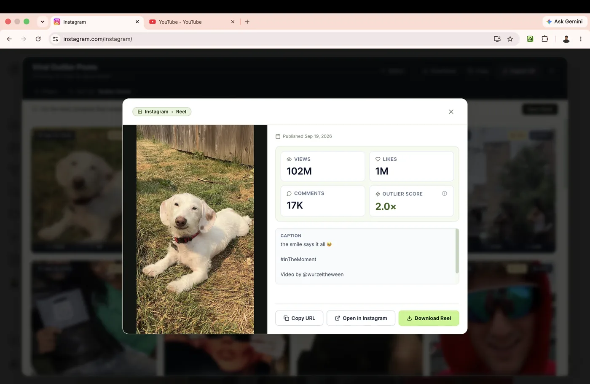Viewport: 590px width, 384px height.
Task: Open the Extensions puzzle menu
Action: click(545, 39)
